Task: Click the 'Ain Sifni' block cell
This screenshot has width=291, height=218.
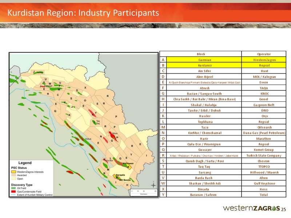Action: pyautogui.click(x=204, y=71)
